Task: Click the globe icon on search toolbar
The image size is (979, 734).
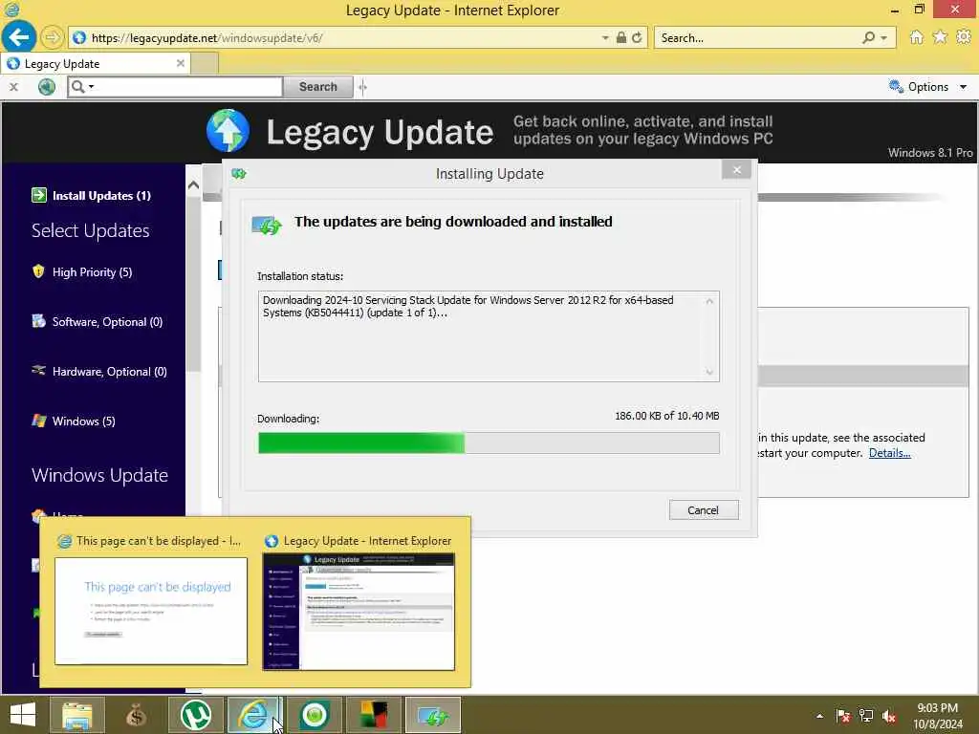Action: (47, 87)
